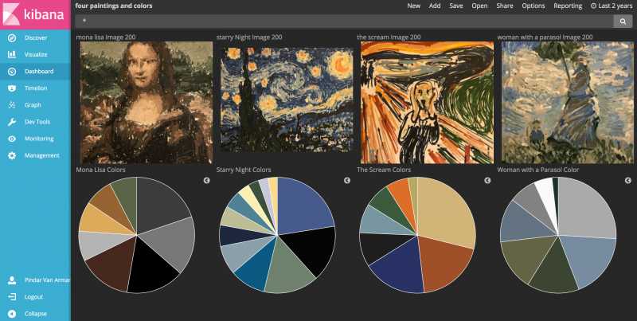Click the Timelion icon in sidebar
Screen dimensions: 637x321
coord(12,88)
